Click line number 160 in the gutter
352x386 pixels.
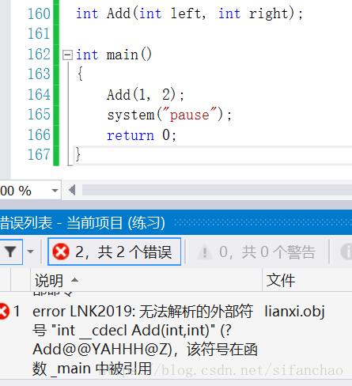coord(39,13)
